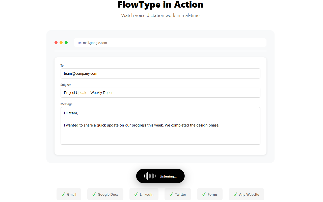Click the Forms badge

coord(210,194)
